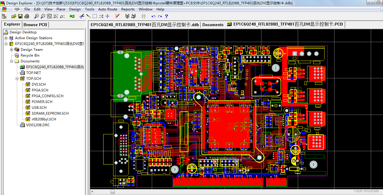Fit the whole document in view

[x=49, y=16]
